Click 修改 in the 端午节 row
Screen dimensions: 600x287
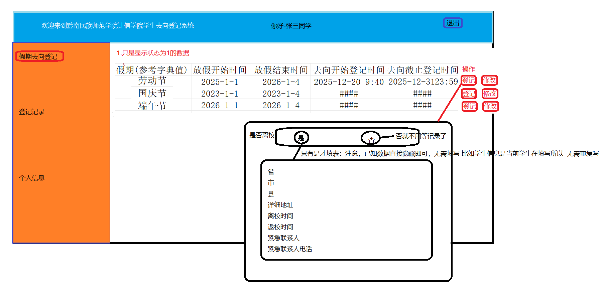click(490, 106)
